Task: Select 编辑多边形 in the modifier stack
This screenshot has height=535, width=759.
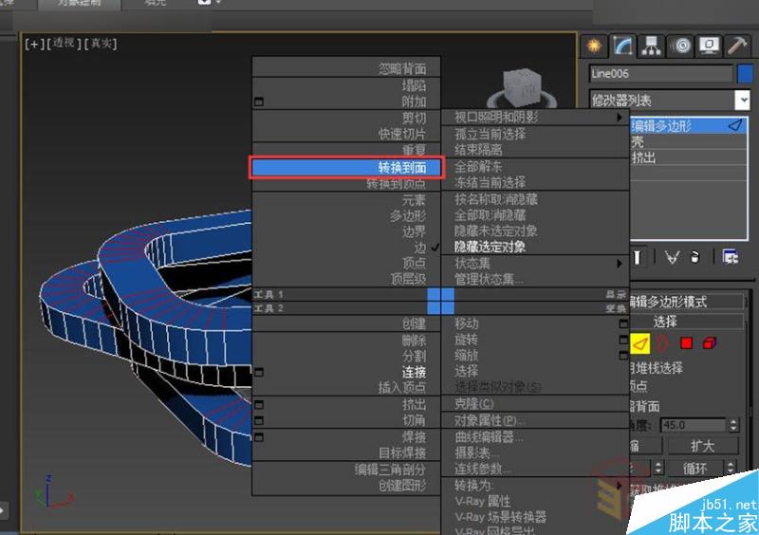Action: pos(689,126)
